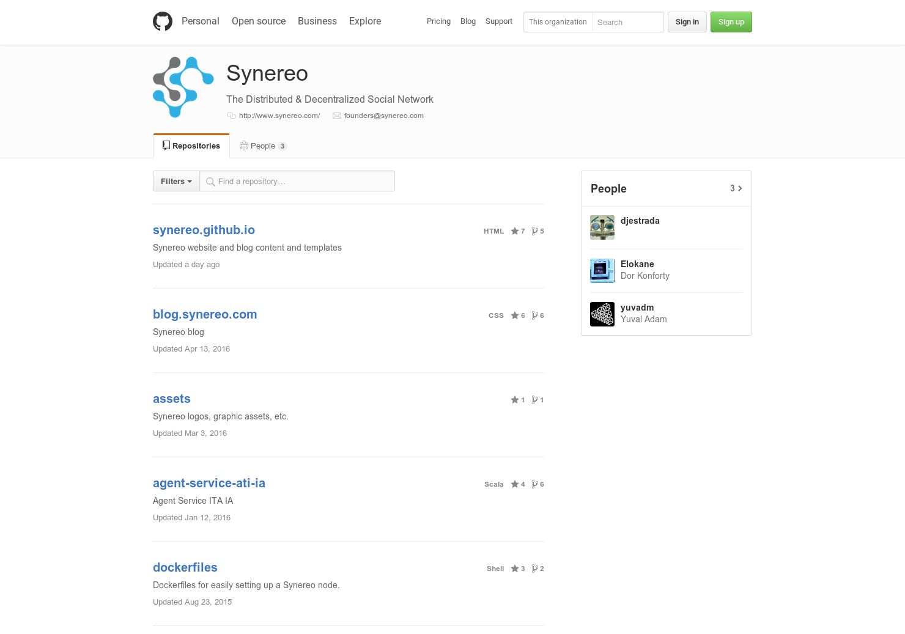Open the This organization search scope
This screenshot has height=634, width=905.
[x=558, y=22]
